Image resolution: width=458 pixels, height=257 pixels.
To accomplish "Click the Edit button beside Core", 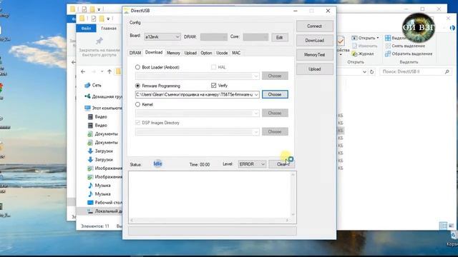I will 280,37.
